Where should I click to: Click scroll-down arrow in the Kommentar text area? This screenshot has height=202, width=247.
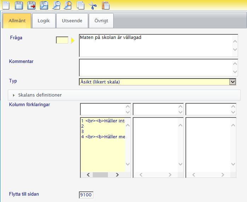point(235,72)
